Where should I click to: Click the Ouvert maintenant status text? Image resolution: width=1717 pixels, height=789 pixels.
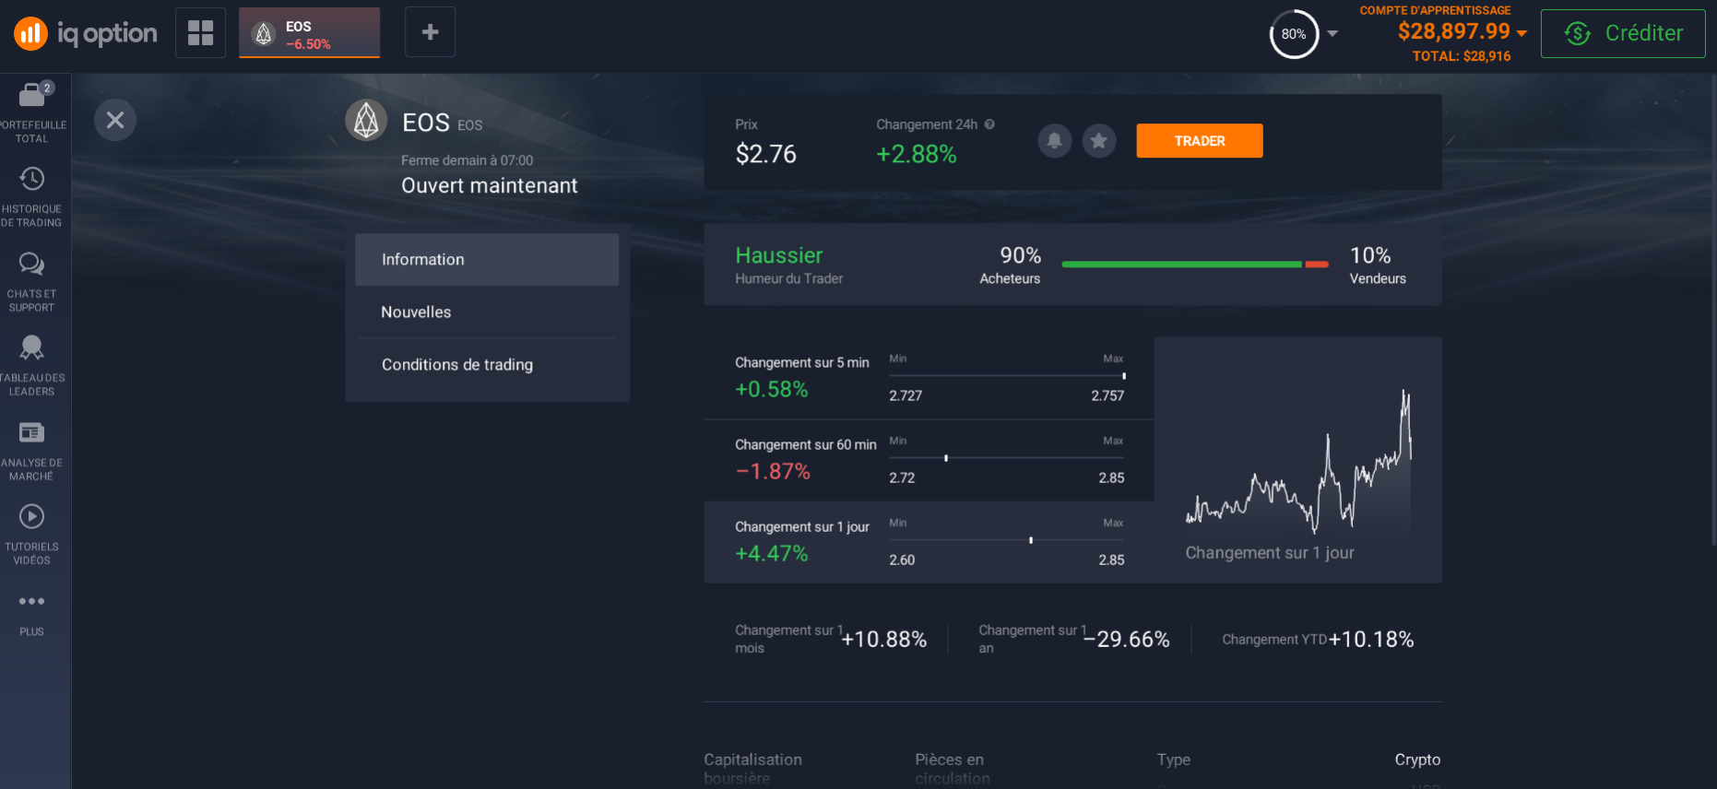click(x=489, y=185)
